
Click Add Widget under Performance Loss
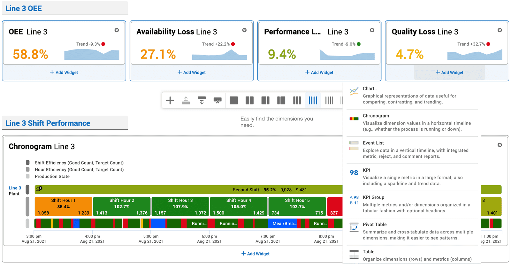click(x=319, y=72)
